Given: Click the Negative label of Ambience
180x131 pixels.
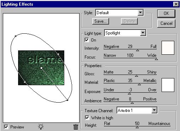Looking at the screenshot, I should (x=111, y=99).
